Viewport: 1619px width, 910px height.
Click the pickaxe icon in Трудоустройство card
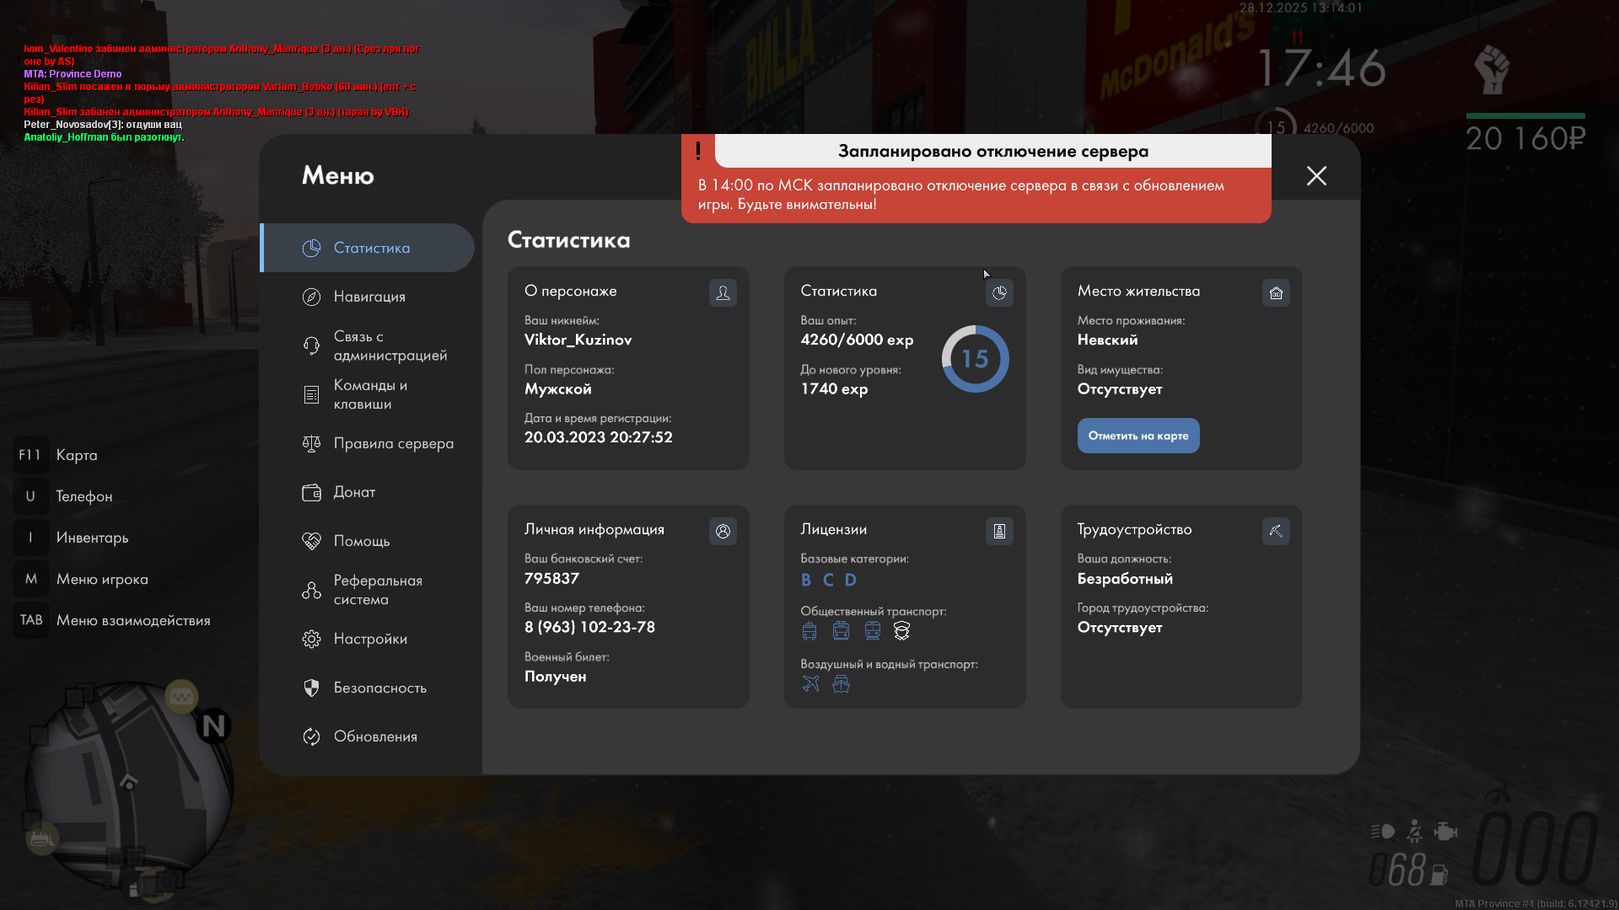pyautogui.click(x=1276, y=531)
